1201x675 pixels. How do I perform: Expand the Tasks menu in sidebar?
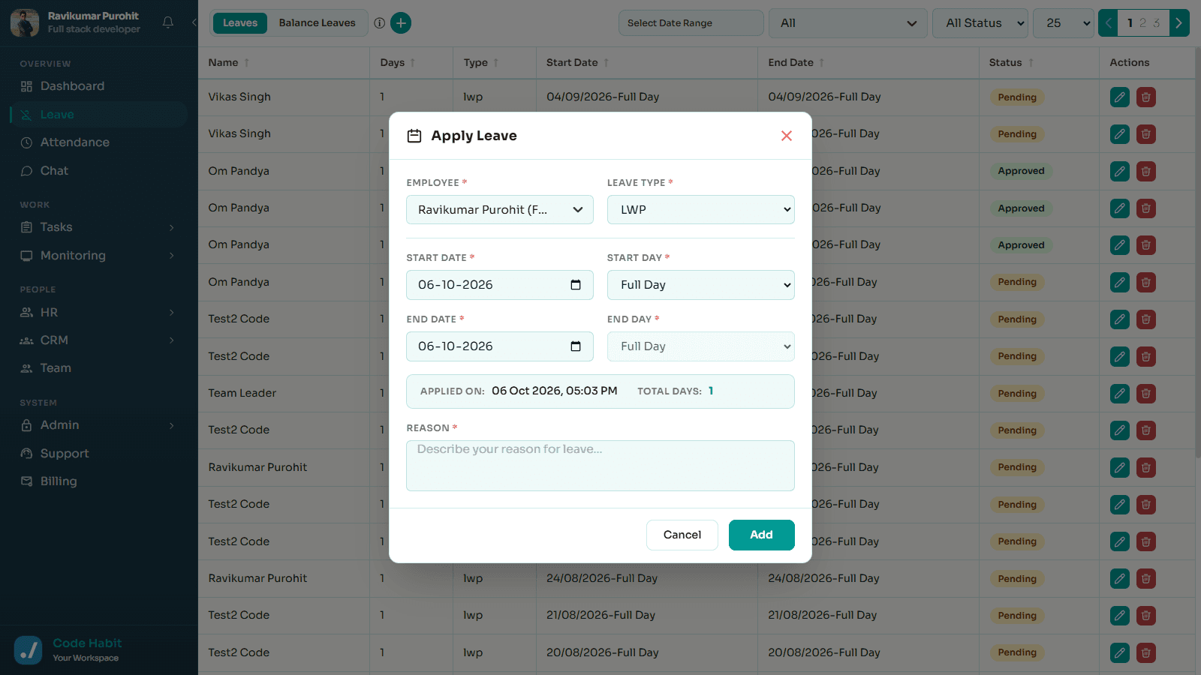(98, 227)
